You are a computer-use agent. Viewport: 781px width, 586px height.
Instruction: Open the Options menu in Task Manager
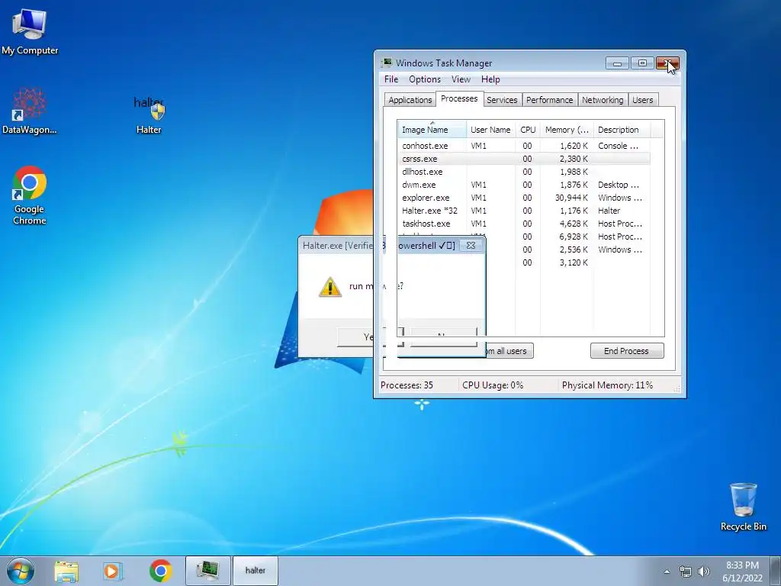tap(424, 79)
